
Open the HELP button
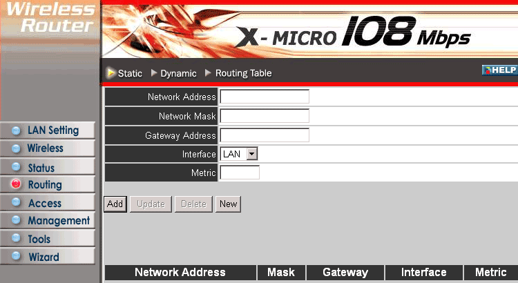tap(499, 70)
